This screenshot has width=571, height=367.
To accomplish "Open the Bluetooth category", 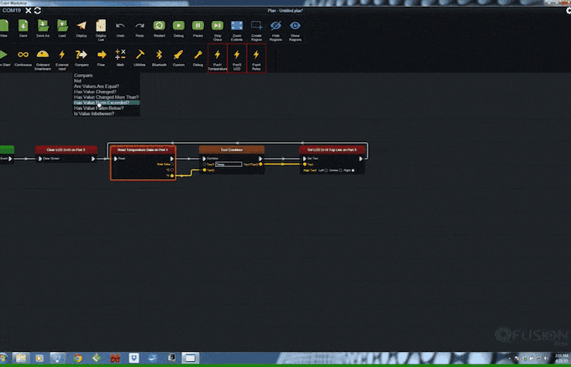I will click(x=160, y=55).
